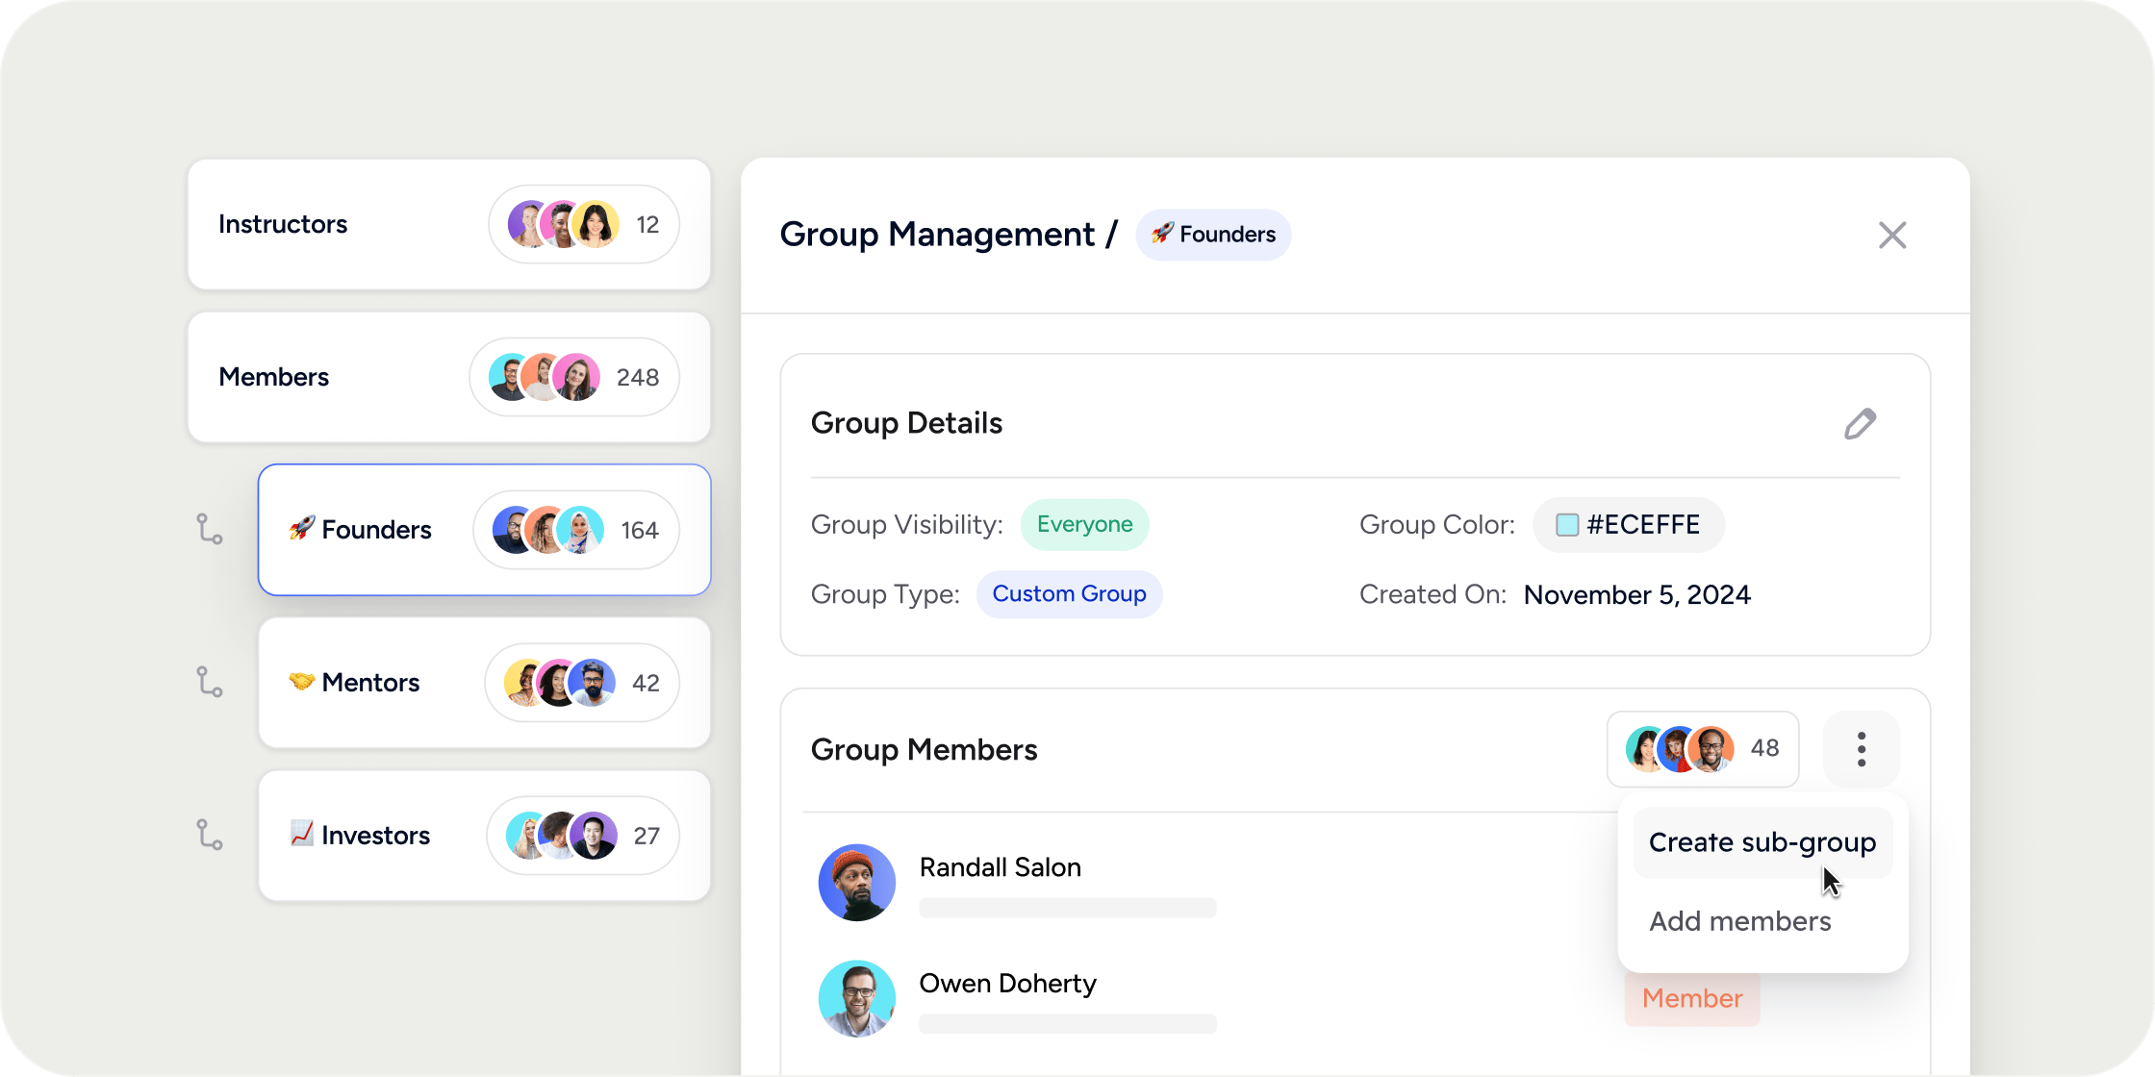2155x1077 pixels.
Task: Select Create sub-group from the menu
Action: [x=1762, y=842]
